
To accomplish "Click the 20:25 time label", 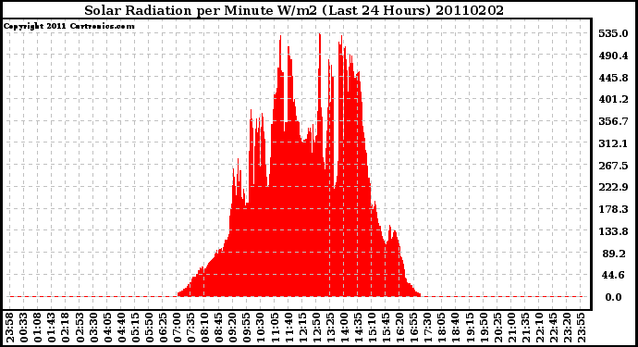I will [497, 328].
